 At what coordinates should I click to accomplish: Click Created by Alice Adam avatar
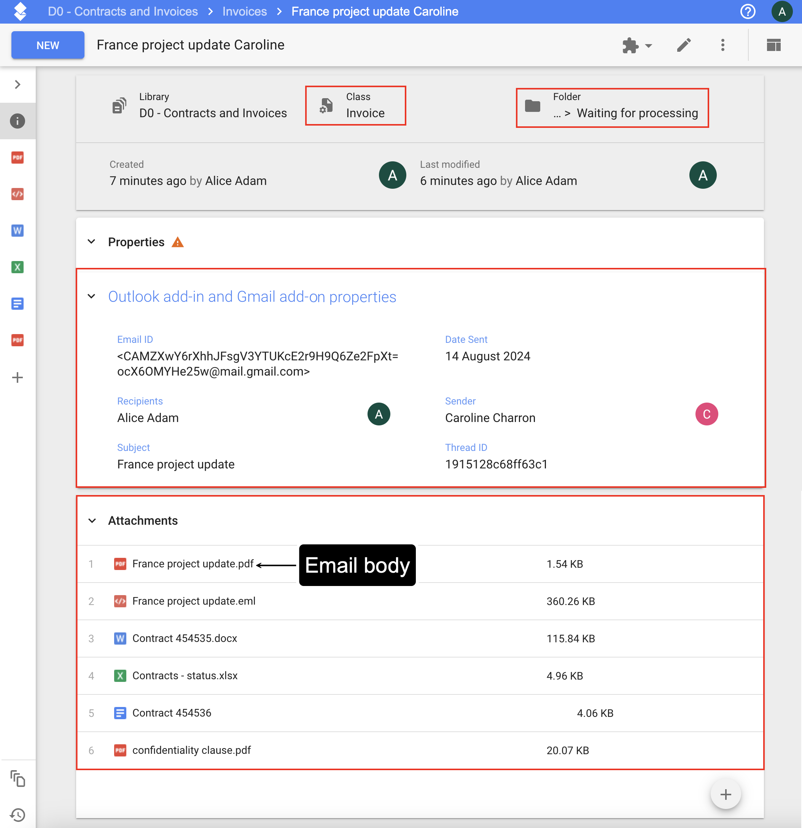[392, 175]
